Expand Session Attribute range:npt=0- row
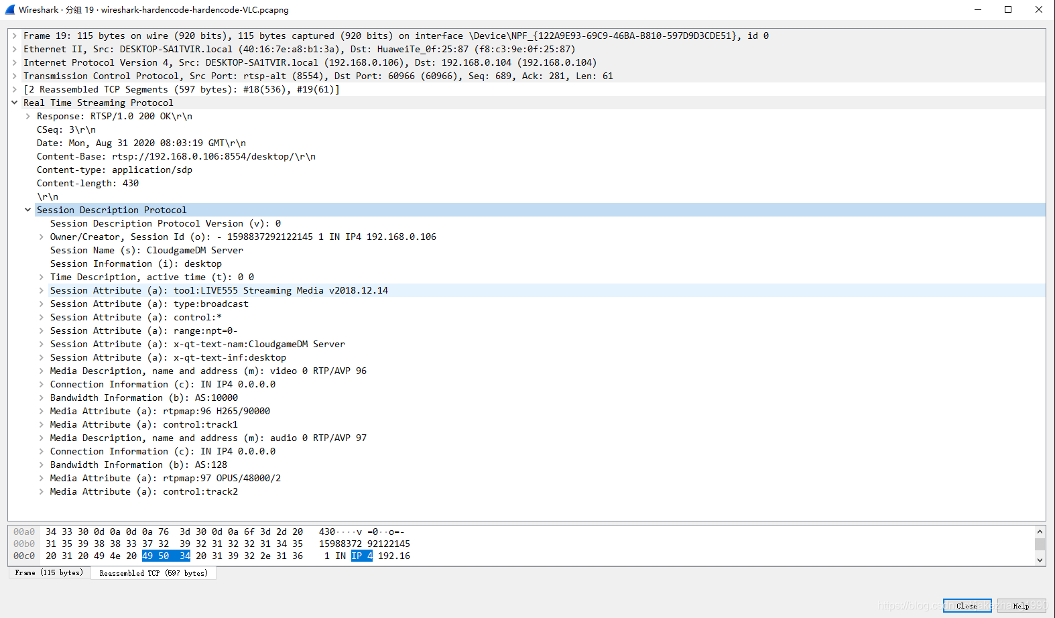The image size is (1055, 618). pyautogui.click(x=42, y=330)
